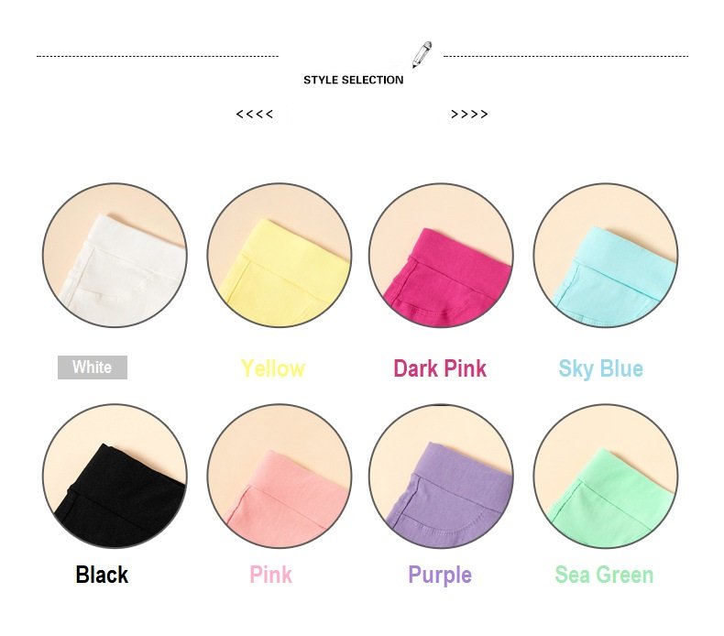Select the sea green fabric swatch
Image resolution: width=724 pixels, height=636 pixels.
tap(606, 477)
